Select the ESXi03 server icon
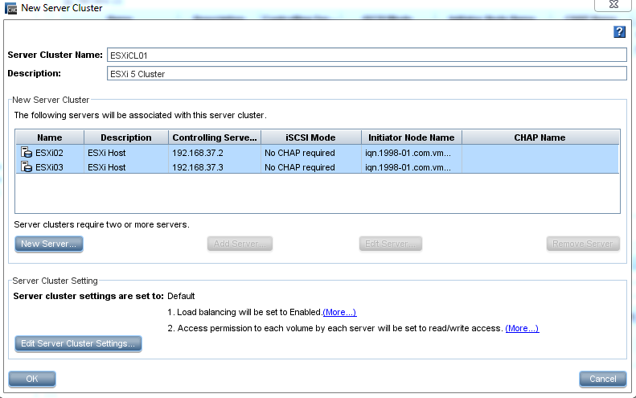 tap(26, 167)
